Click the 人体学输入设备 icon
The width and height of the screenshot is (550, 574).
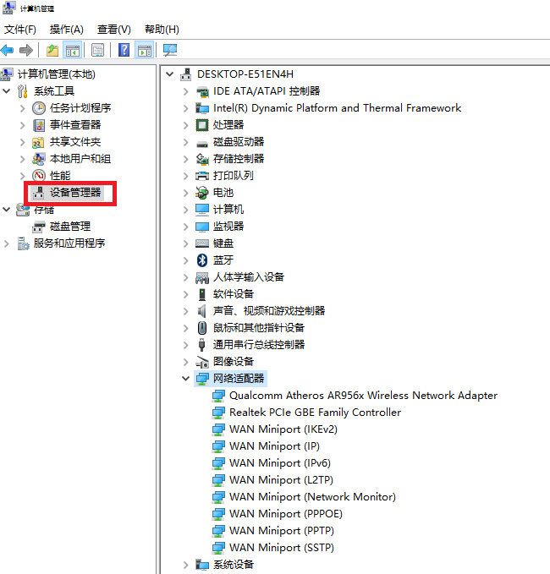point(202,277)
